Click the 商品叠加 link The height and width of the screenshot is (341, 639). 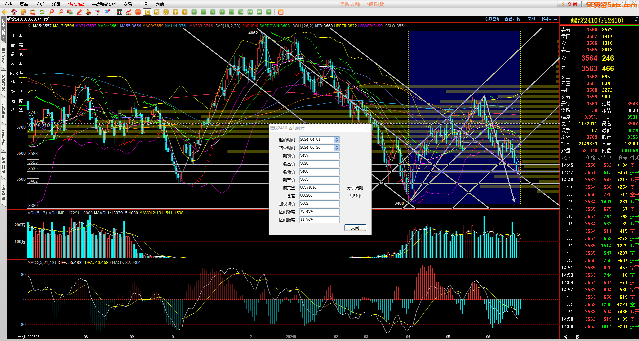point(492,19)
